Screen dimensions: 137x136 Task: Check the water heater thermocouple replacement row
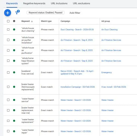(8, 87)
